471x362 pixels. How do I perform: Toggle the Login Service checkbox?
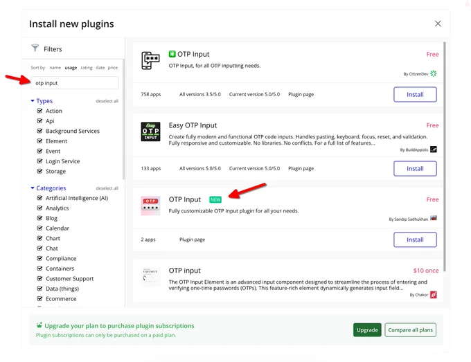(x=39, y=161)
